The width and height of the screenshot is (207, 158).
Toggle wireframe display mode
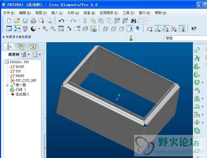pos(105,29)
